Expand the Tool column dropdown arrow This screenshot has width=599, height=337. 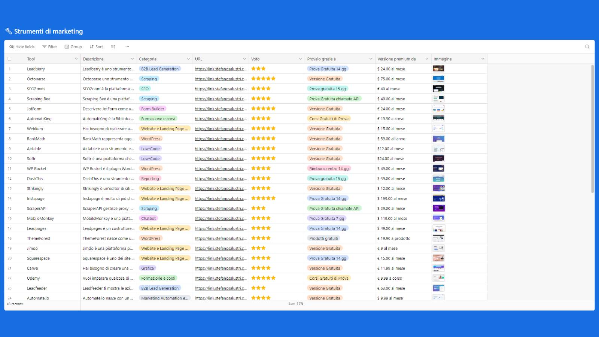(x=76, y=59)
